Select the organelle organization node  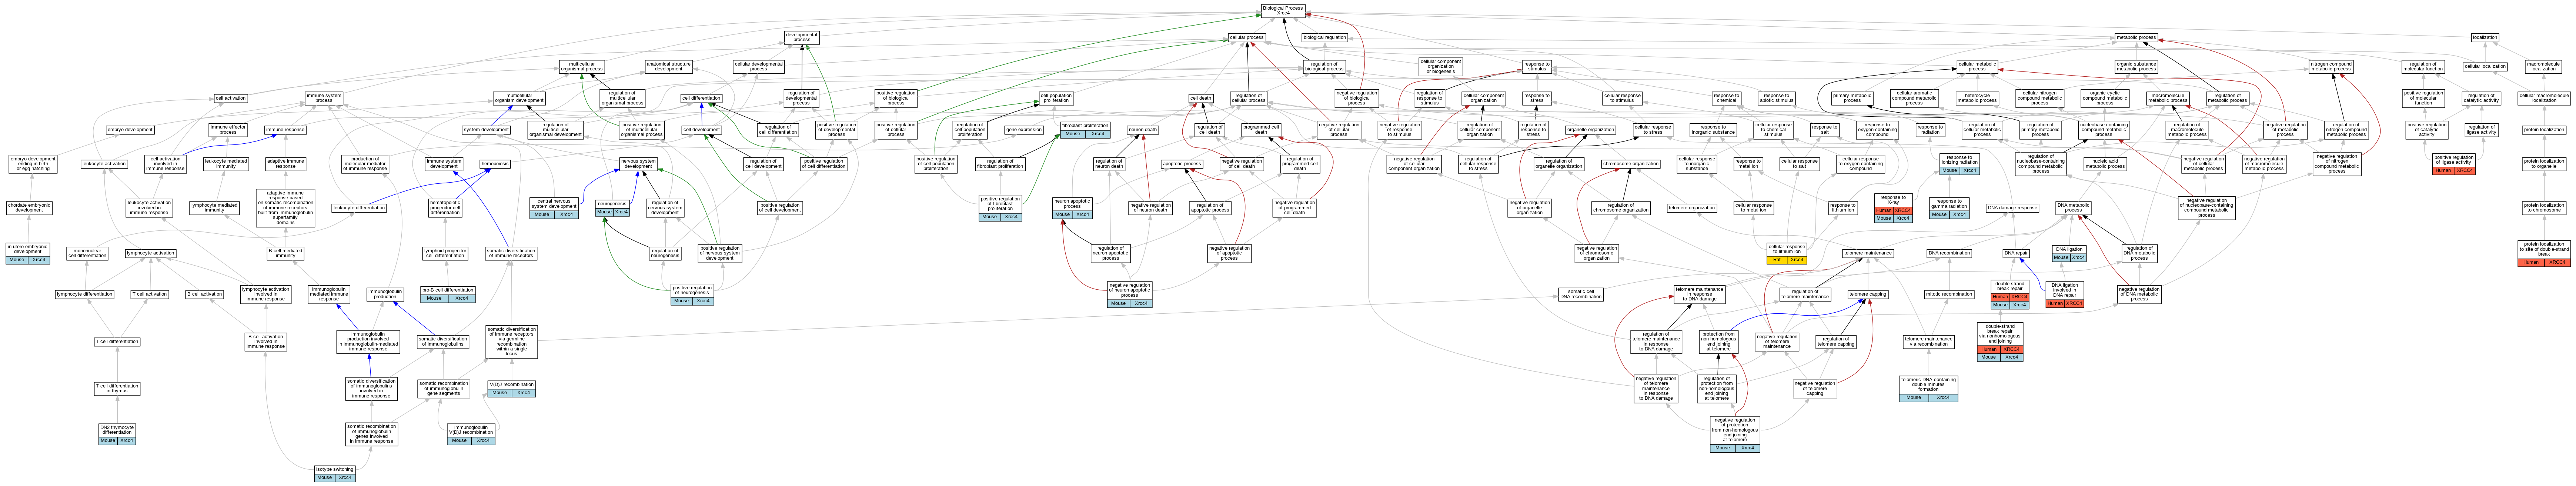[x=1590, y=130]
